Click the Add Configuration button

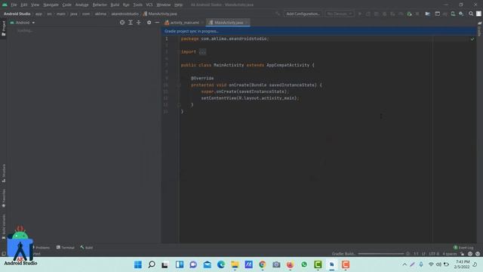click(303, 14)
